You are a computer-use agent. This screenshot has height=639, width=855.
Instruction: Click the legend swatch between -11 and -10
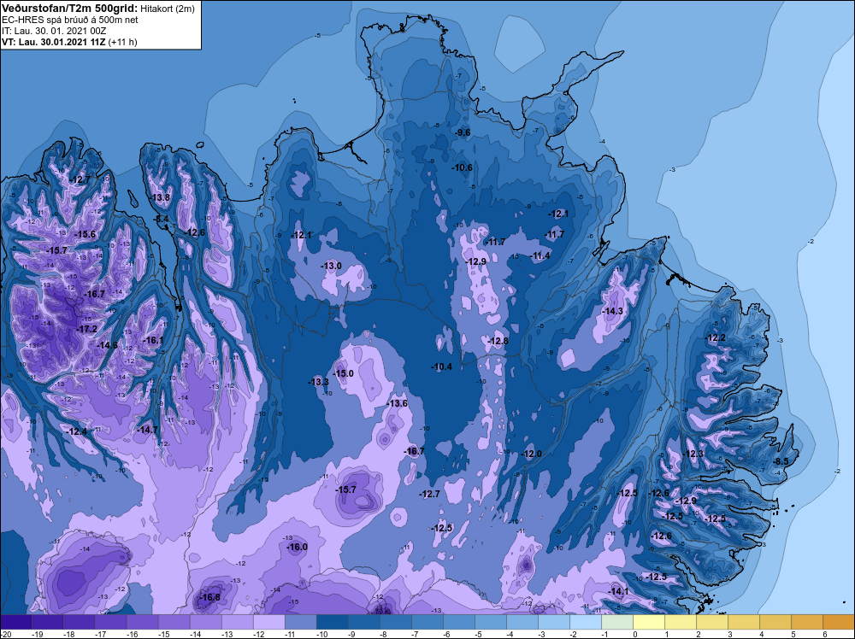pos(301,622)
